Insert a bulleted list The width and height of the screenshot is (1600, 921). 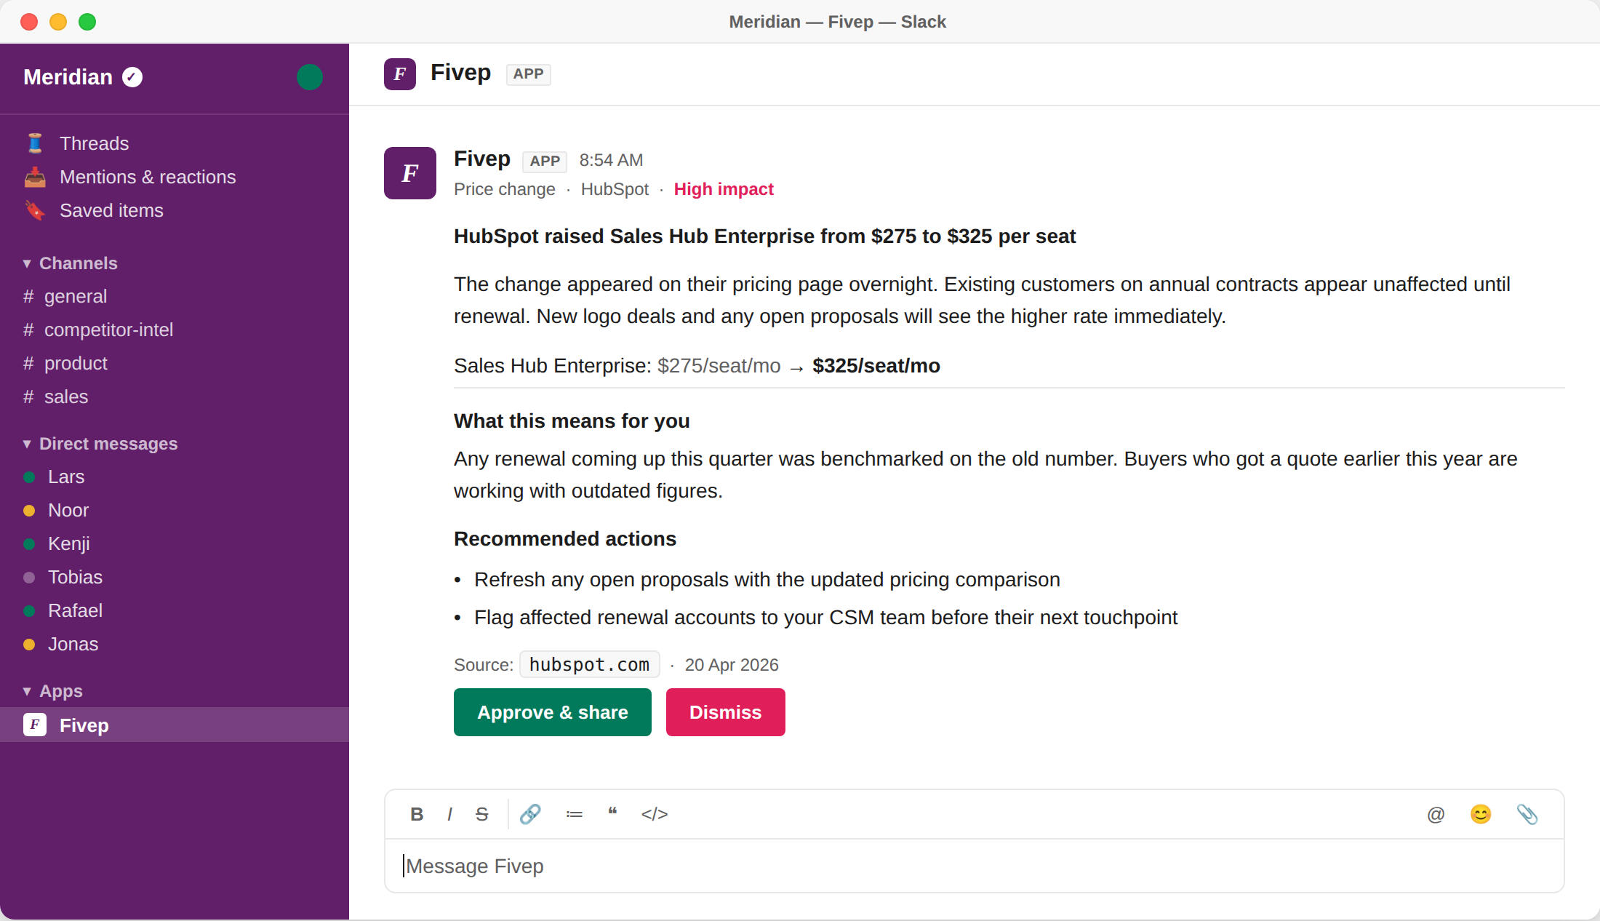pos(574,814)
